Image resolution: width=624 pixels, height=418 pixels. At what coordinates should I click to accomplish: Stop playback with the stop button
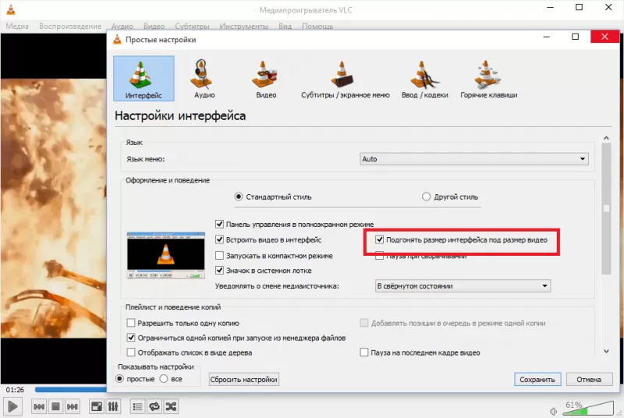tap(55, 406)
